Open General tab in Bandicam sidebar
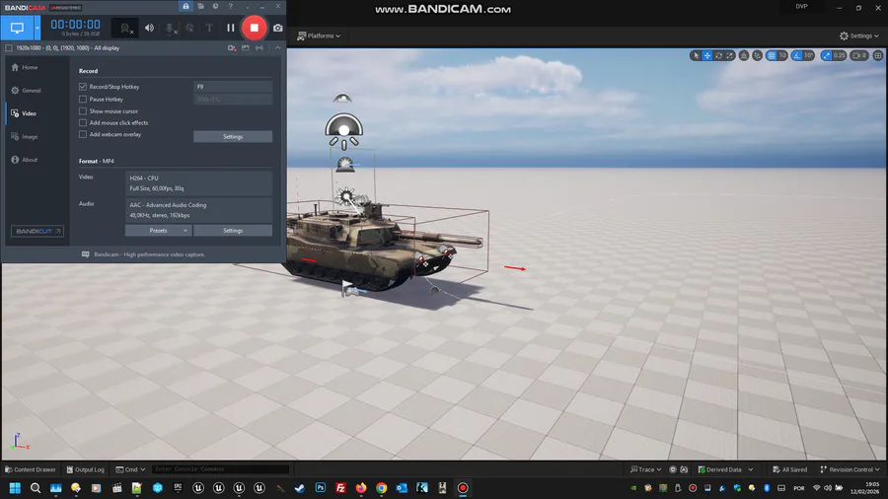Screen dimensions: 888x499 click(26, 91)
